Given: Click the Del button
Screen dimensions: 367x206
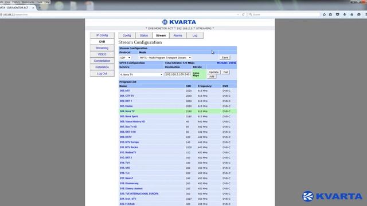Looking at the screenshot, I should 225,72.
